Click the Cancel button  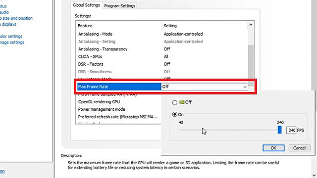[x=299, y=148]
